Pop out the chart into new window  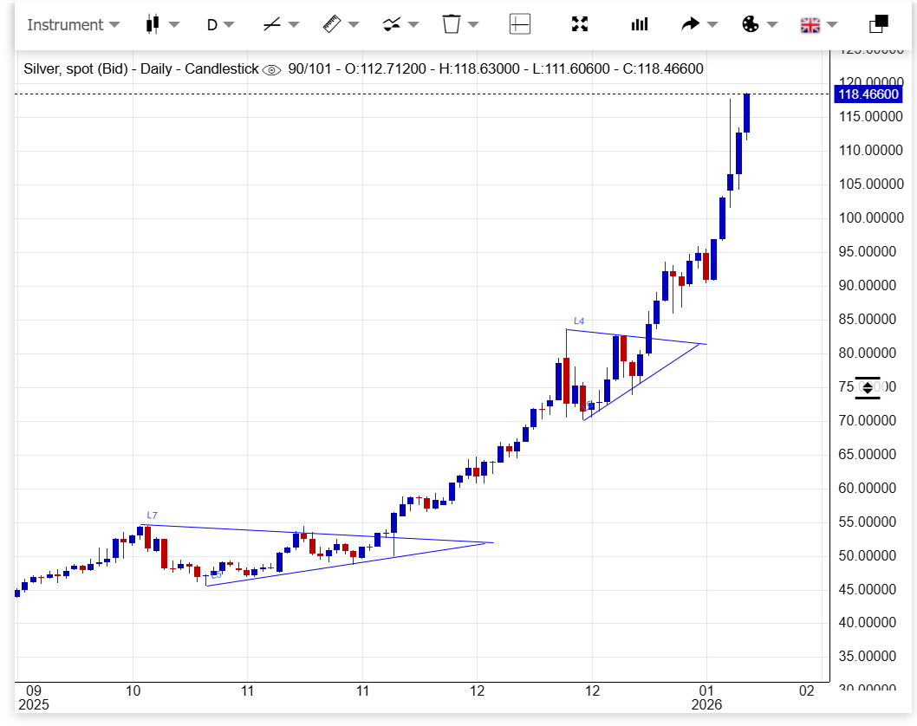pos(878,24)
